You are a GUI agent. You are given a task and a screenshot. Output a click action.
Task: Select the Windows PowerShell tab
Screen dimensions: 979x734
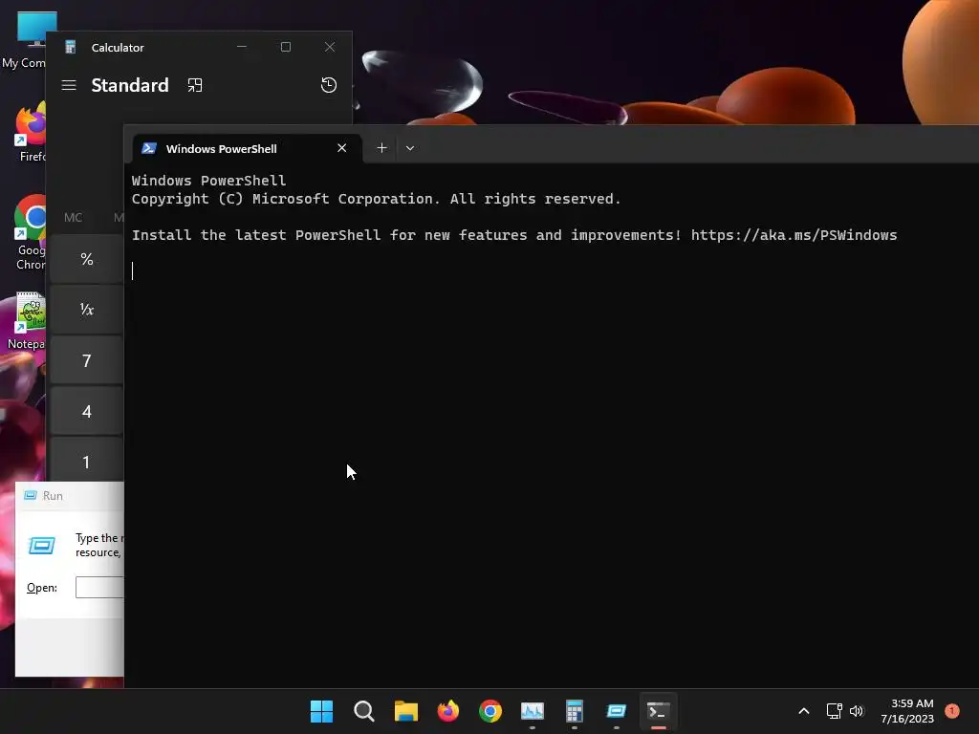click(x=247, y=148)
